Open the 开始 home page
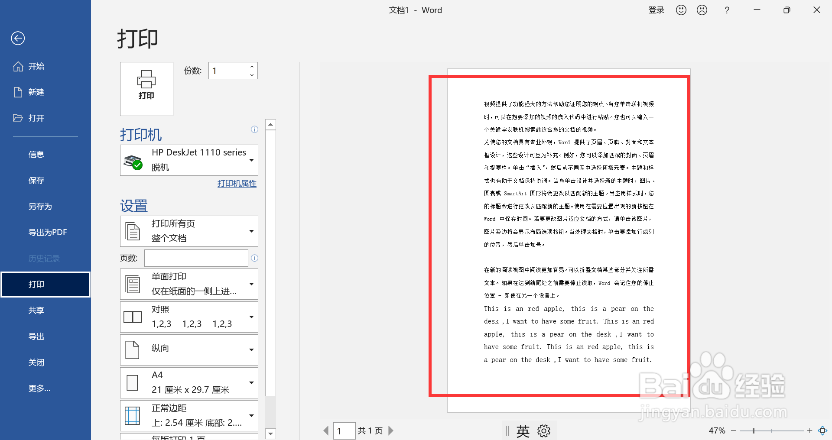Screen dimensions: 832x440 29,66
